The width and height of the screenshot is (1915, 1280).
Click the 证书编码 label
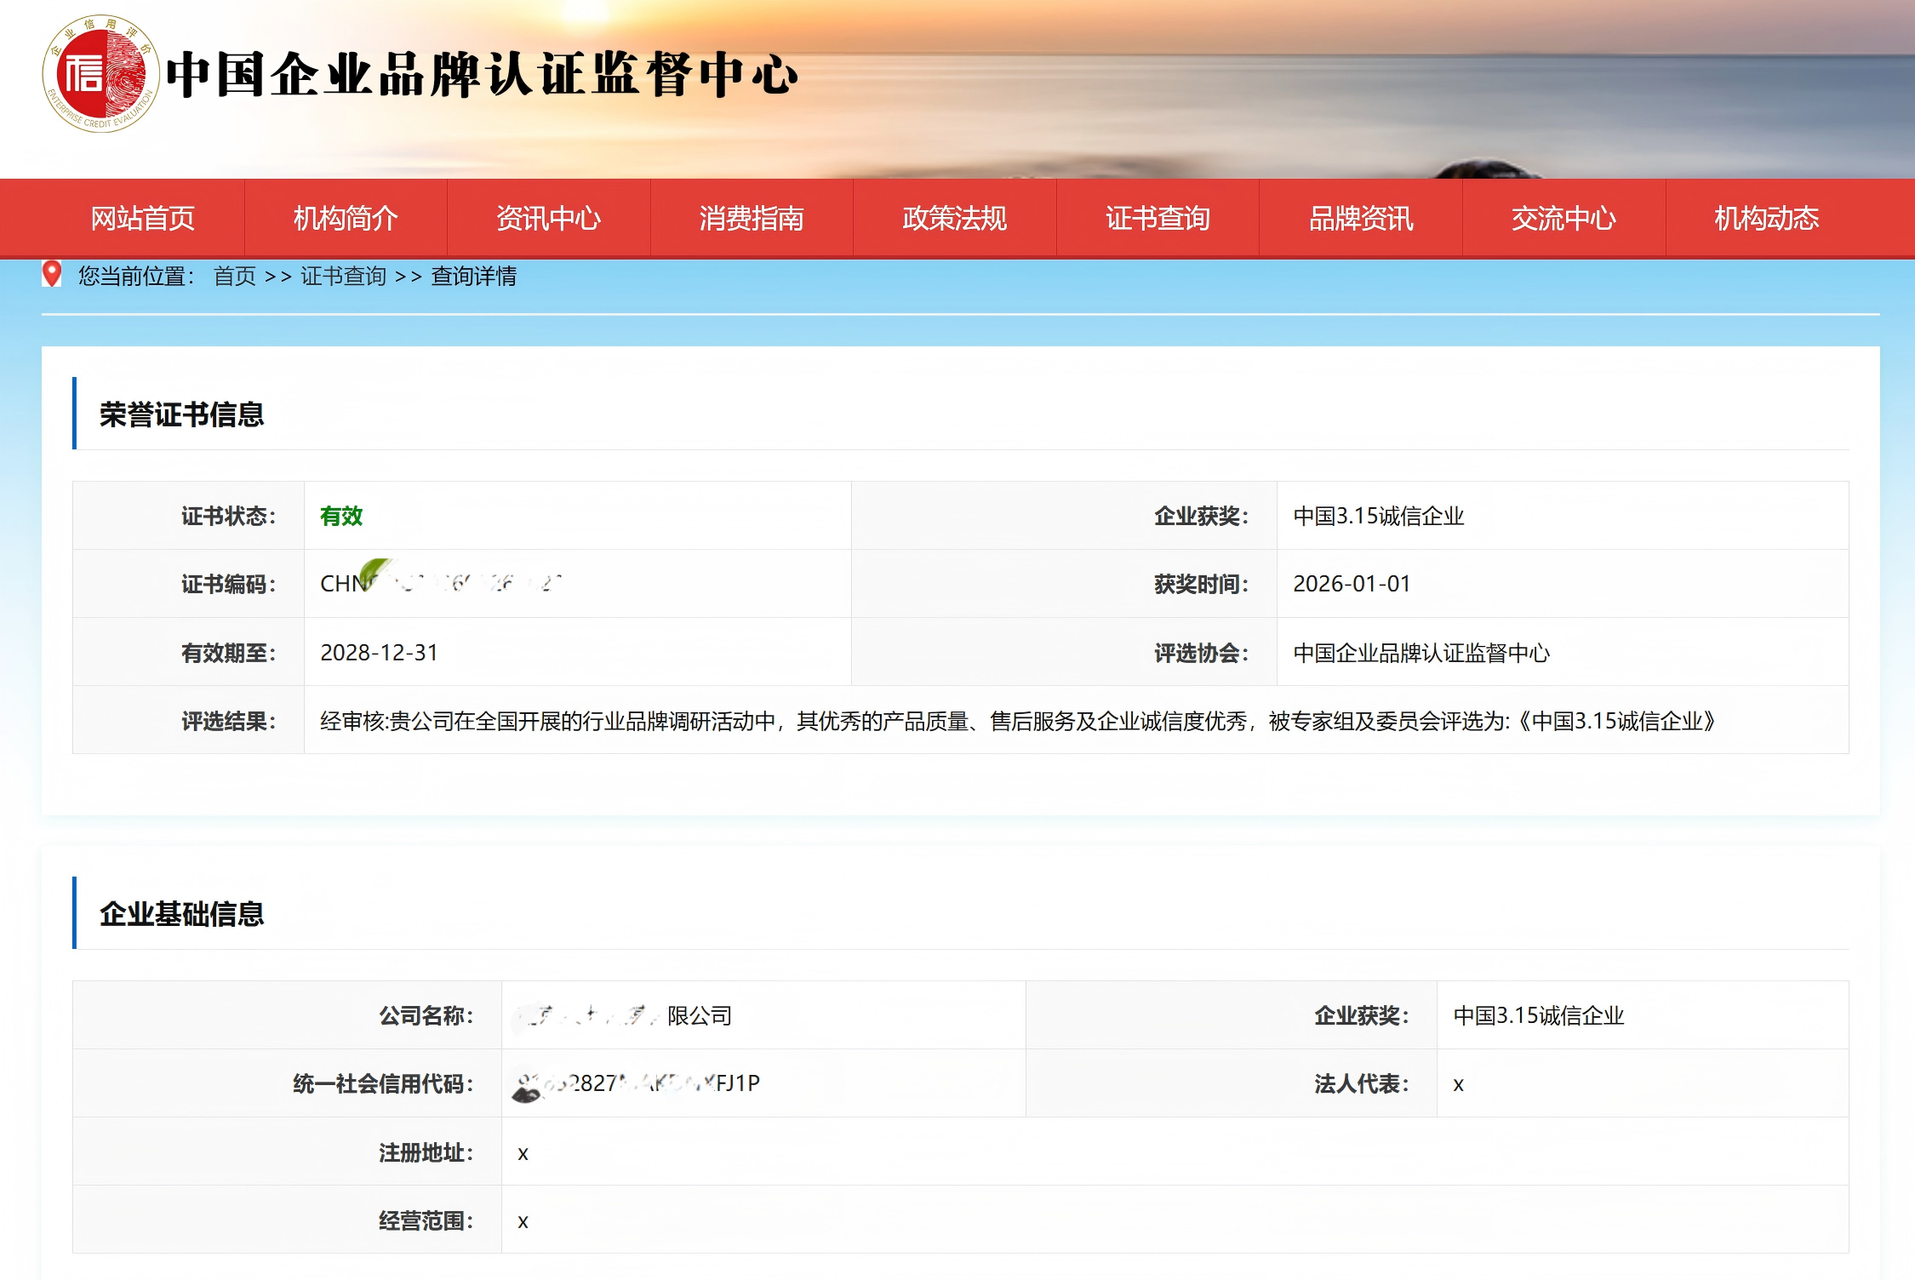point(229,584)
